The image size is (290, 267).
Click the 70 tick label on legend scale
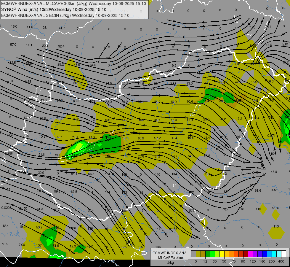[x=234, y=261]
